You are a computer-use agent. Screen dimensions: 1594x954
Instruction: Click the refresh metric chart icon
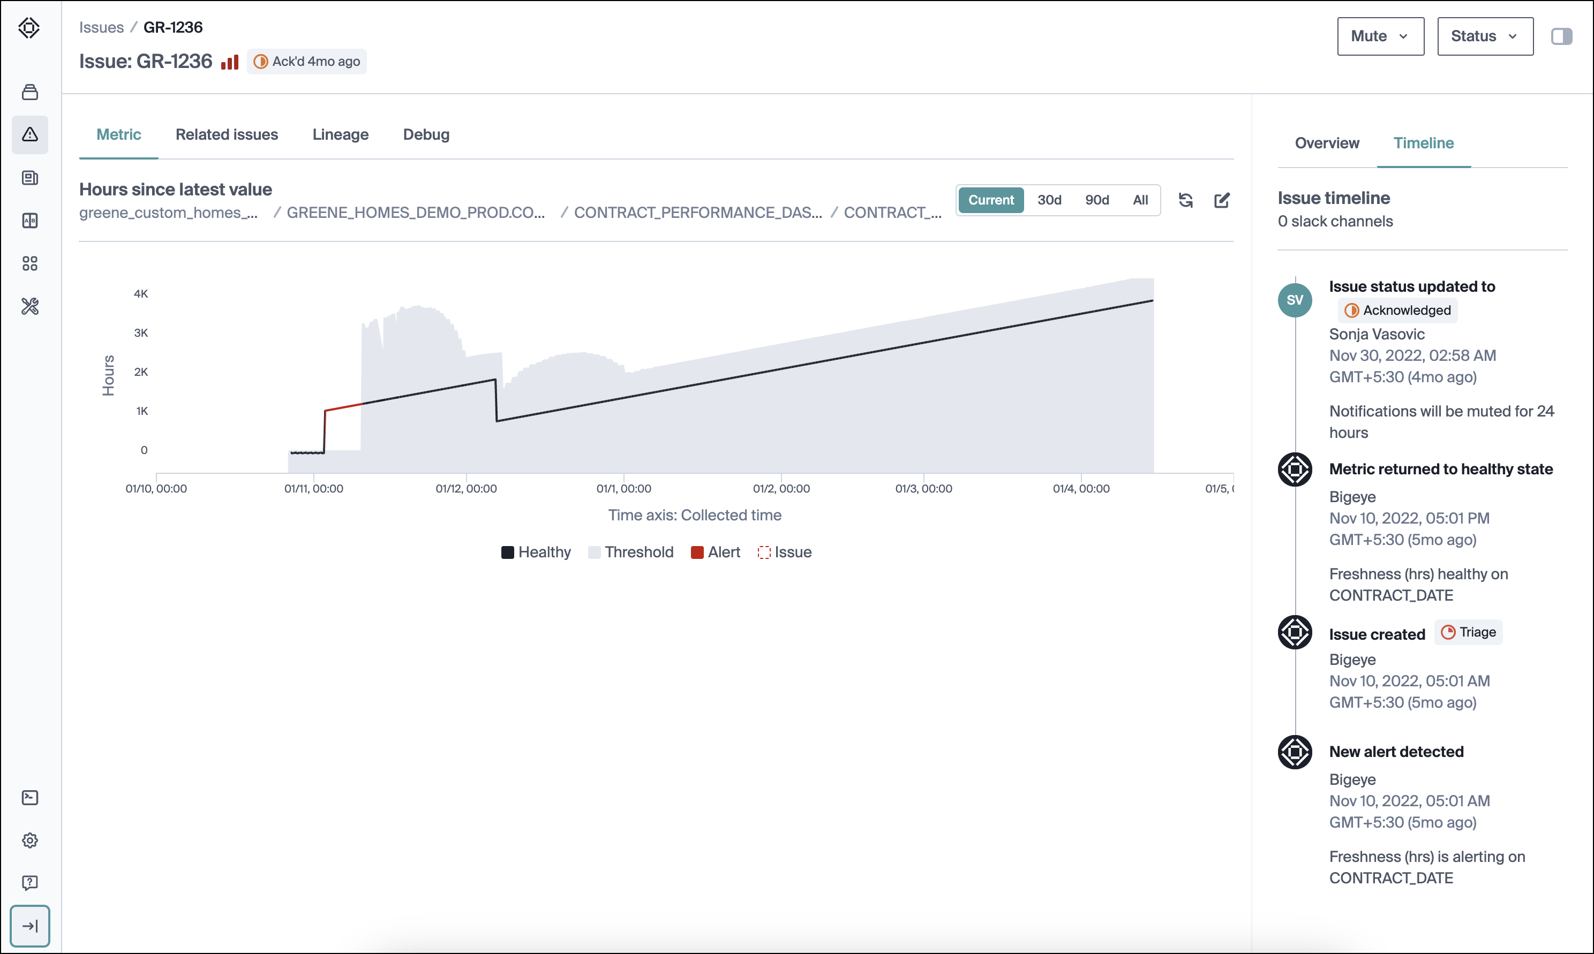click(x=1186, y=201)
